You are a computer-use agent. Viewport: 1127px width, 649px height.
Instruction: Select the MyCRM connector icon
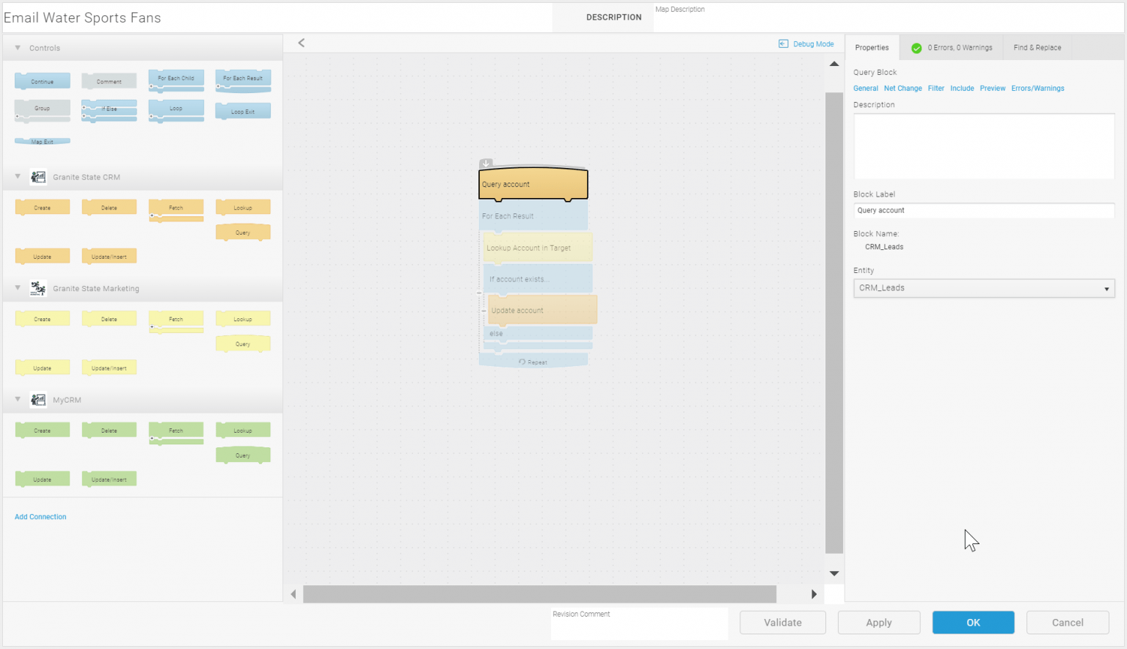point(38,400)
